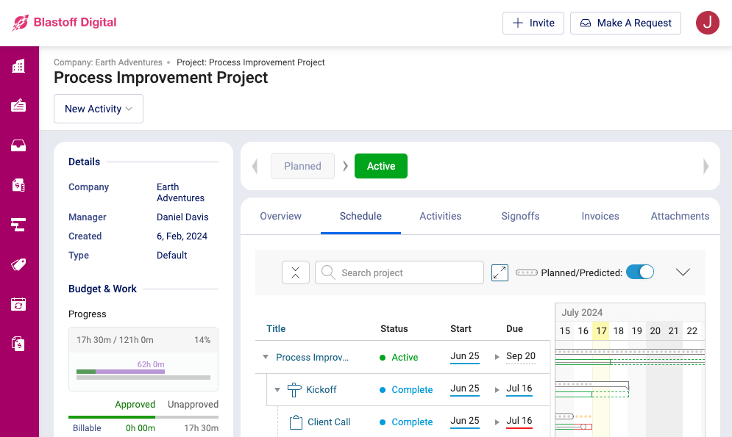The width and height of the screenshot is (732, 437).
Task: Expand the schedule to fullscreen view
Action: point(500,272)
